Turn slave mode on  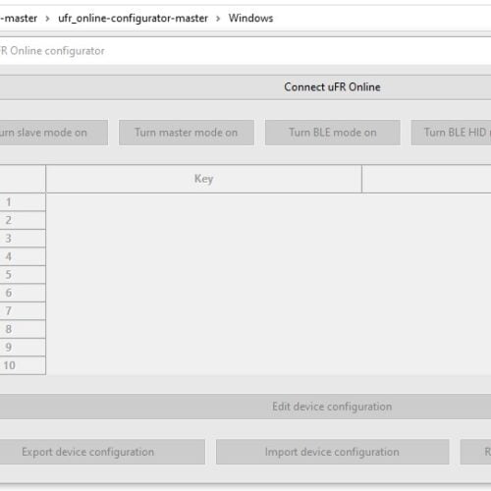coord(52,133)
